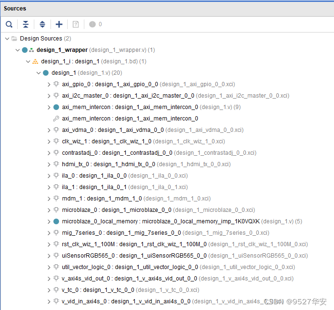This screenshot has width=334, height=310.
Task: Expand axi_mem_intercon (design_1.v) (9) node
Action: coord(49,107)
